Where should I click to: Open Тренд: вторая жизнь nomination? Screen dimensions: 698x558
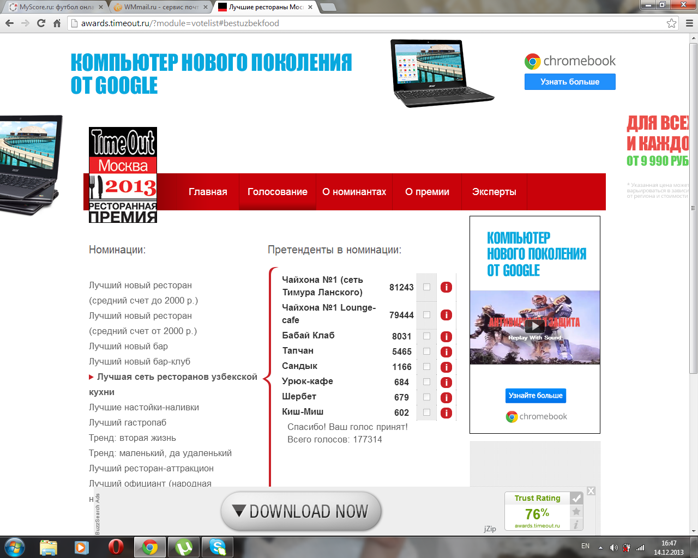click(133, 438)
